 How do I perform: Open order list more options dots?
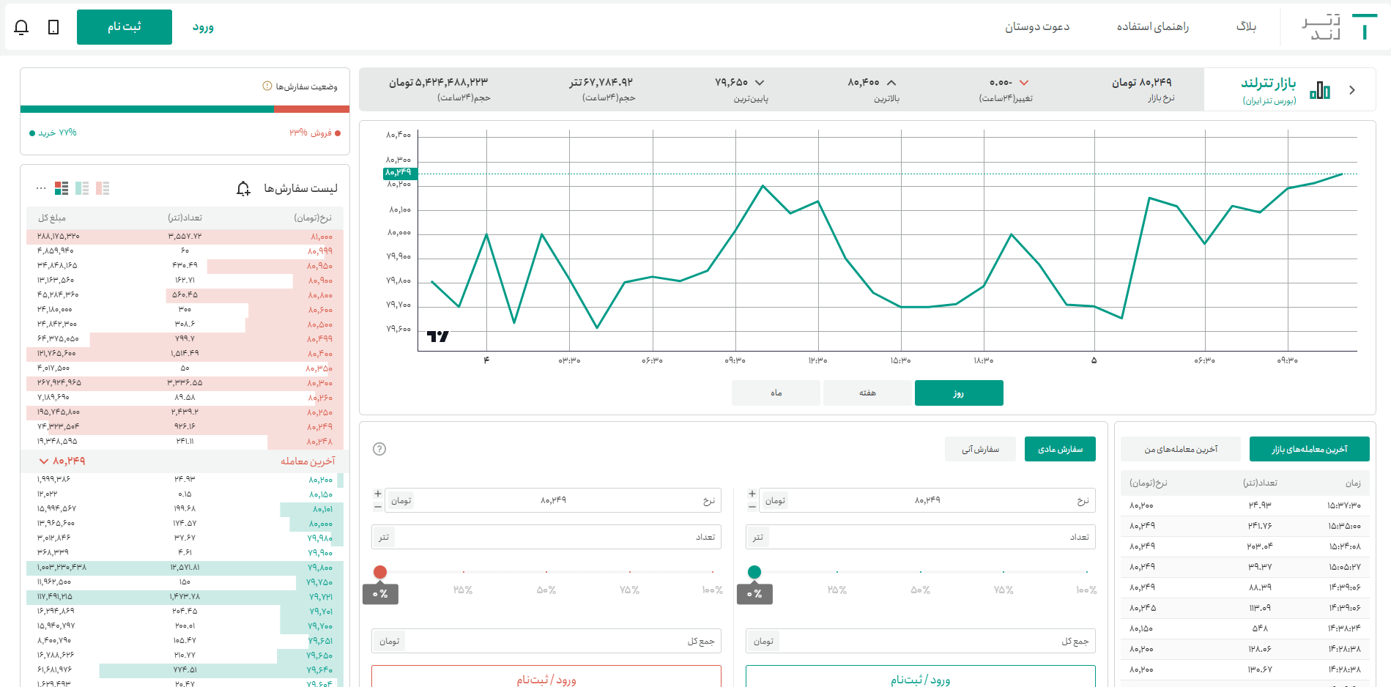41,188
